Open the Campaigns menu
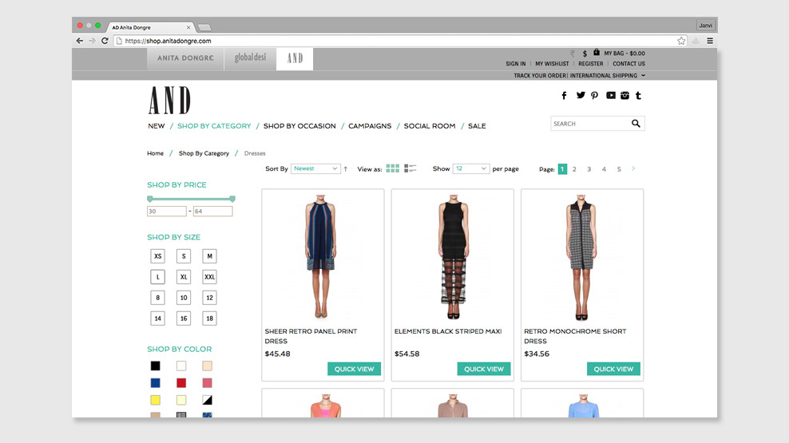789x443 pixels. [x=370, y=126]
